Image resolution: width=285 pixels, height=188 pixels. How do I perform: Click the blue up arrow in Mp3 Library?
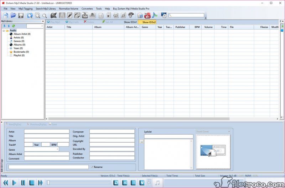[9, 26]
